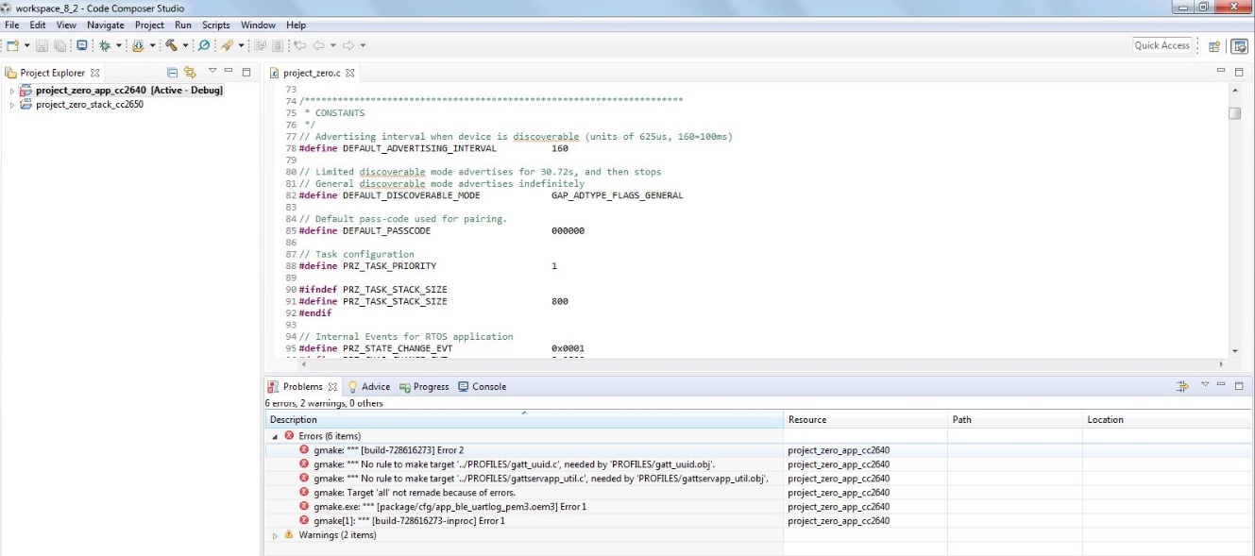The width and height of the screenshot is (1255, 556).
Task: Sort by the Resource column header
Action: point(865,419)
